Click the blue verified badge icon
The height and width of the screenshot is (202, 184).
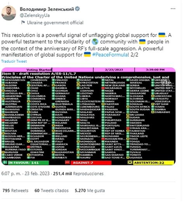click(x=77, y=9)
